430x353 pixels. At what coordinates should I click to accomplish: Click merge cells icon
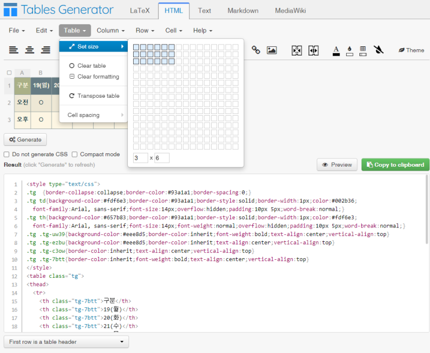click(x=297, y=50)
